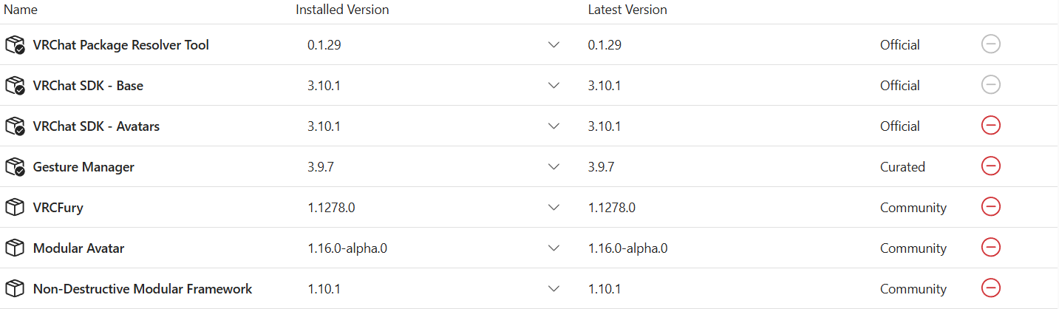Click the VRChat Package Resolver Tool icon
The height and width of the screenshot is (309, 1059).
coord(15,45)
